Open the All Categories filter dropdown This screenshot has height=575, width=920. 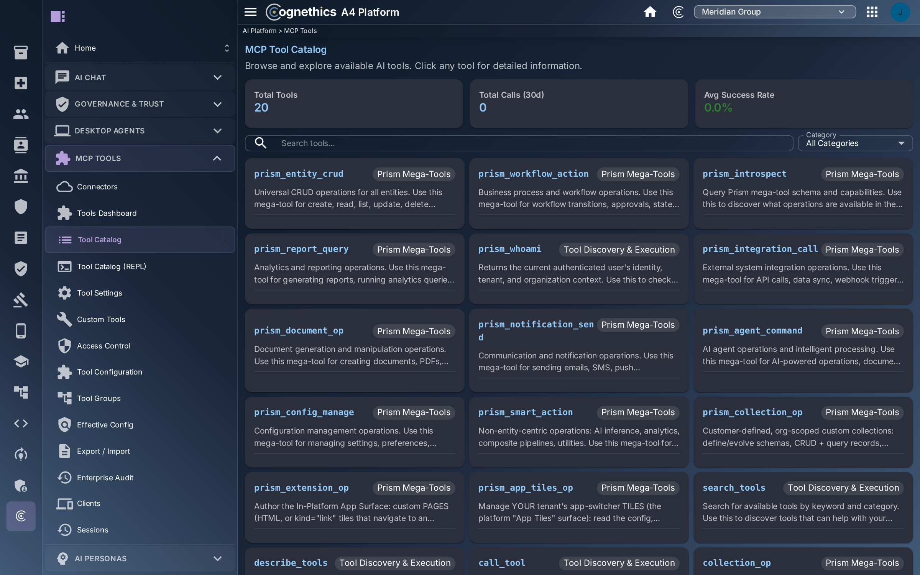(855, 143)
